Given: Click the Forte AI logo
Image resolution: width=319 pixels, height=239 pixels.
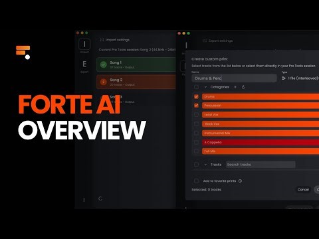Looking at the screenshot, I should pos(23,52).
